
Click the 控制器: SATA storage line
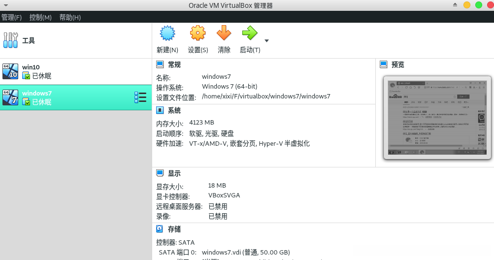[x=175, y=243]
